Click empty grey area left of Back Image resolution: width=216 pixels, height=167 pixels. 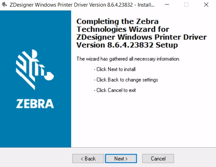(36, 158)
